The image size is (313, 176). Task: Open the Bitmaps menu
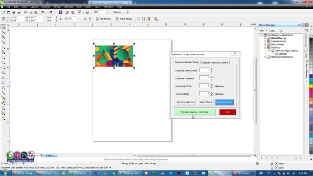68,7
